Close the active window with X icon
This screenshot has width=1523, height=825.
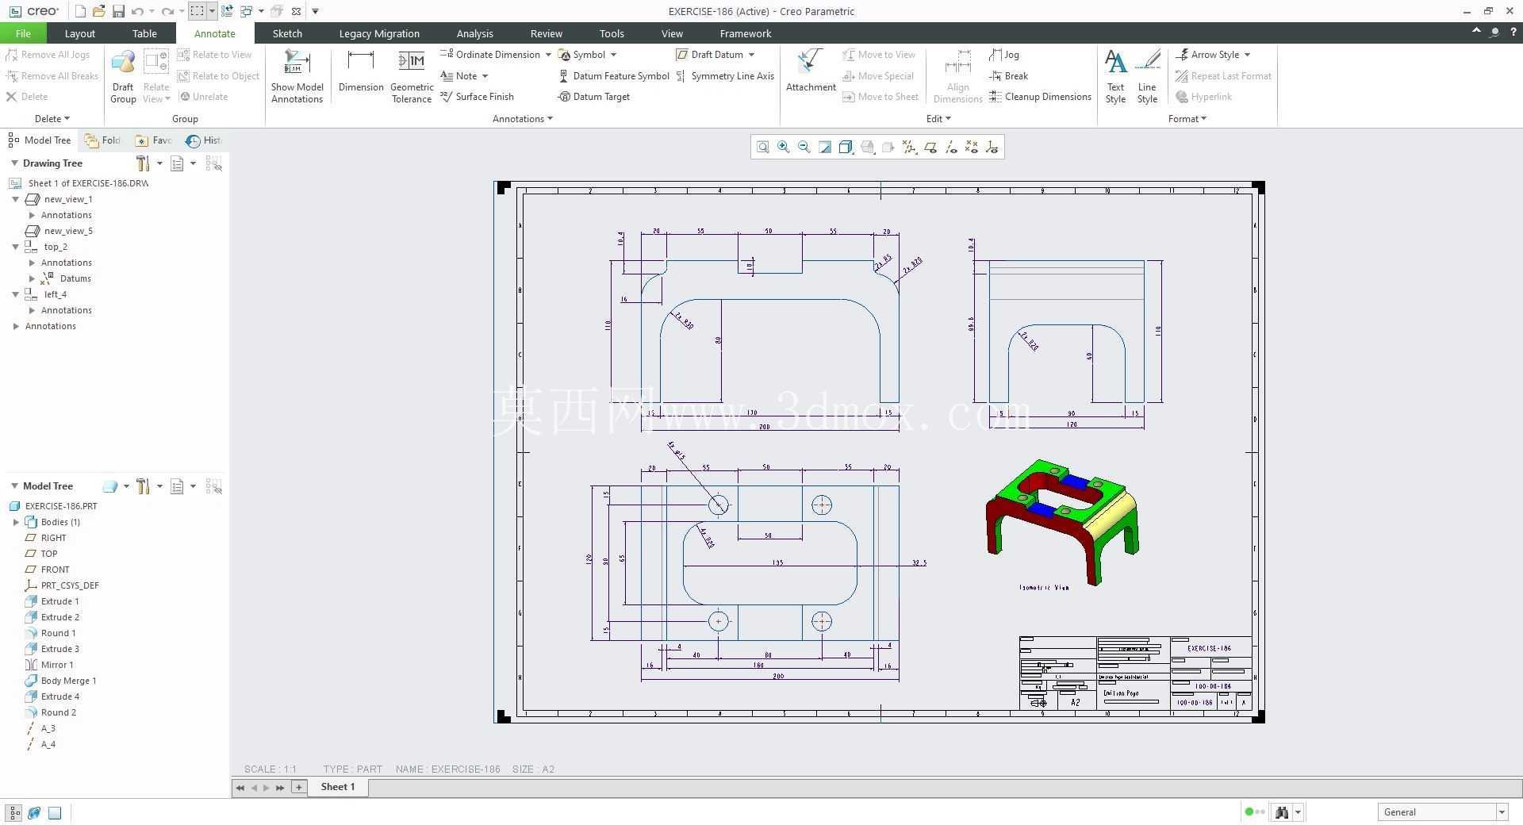[296, 11]
